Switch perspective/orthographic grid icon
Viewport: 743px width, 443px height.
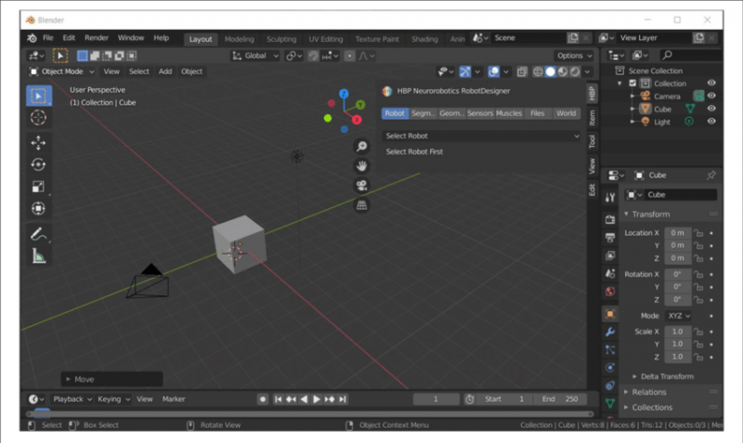361,205
